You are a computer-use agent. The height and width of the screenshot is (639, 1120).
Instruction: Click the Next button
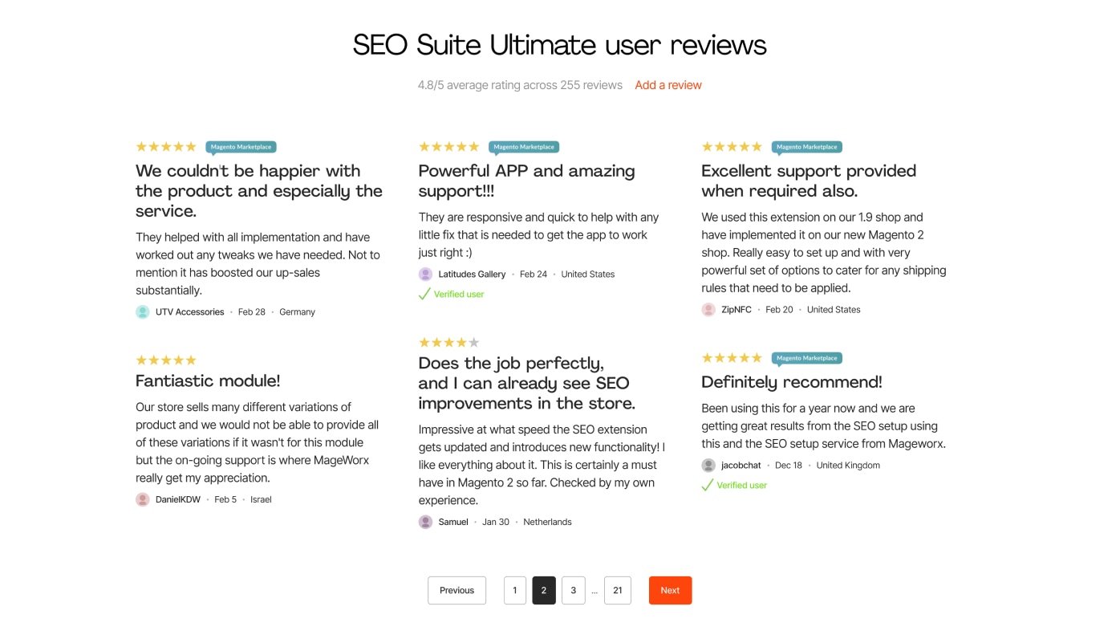tap(670, 589)
